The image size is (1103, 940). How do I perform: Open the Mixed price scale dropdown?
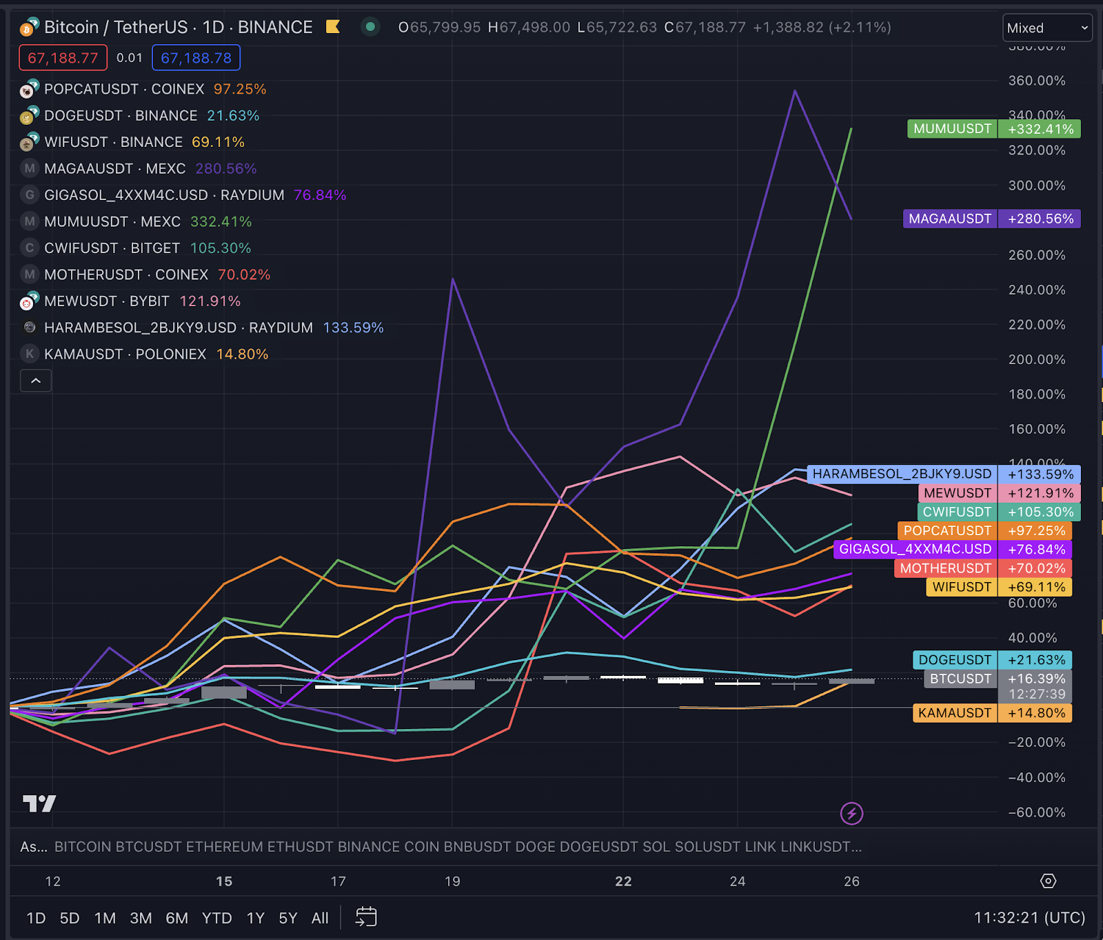point(1046,28)
